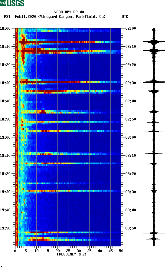
Task: Click the spectrogram event band near 18:56
Action: coord(68,131)
